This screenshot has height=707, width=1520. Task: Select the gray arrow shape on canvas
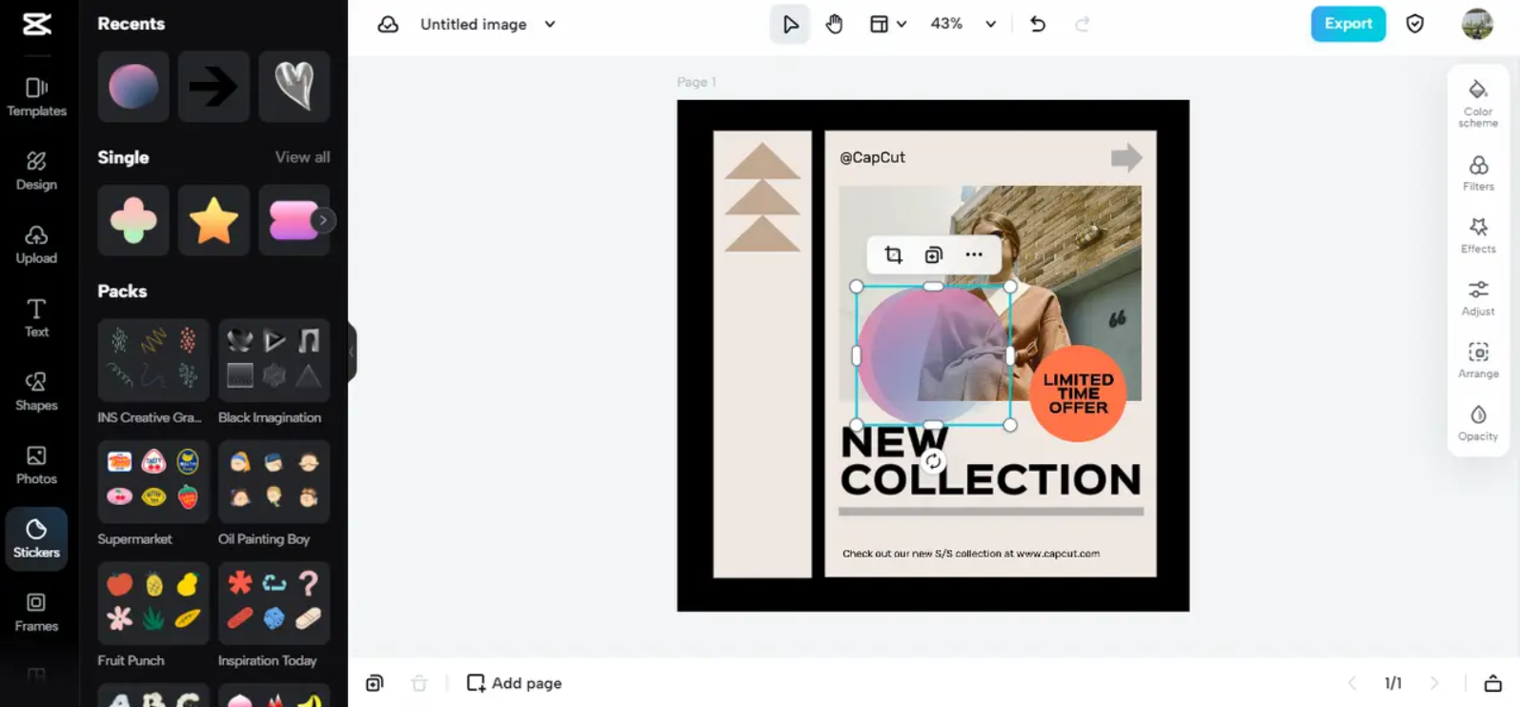point(1126,157)
